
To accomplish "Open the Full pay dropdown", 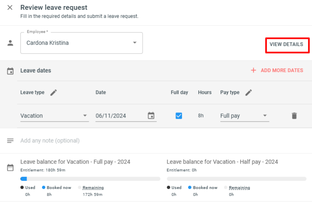I will tap(244, 115).
